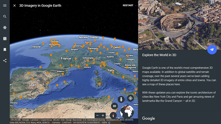Click the share icon in sidebar
Viewport: 221px width, 124px height.
(x=5, y=61)
